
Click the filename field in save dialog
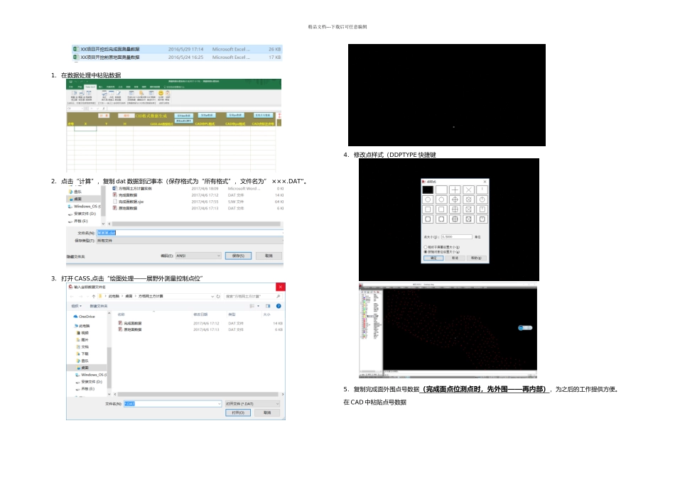coord(190,233)
